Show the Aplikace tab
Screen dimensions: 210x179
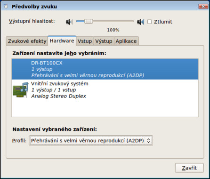click(x=126, y=41)
